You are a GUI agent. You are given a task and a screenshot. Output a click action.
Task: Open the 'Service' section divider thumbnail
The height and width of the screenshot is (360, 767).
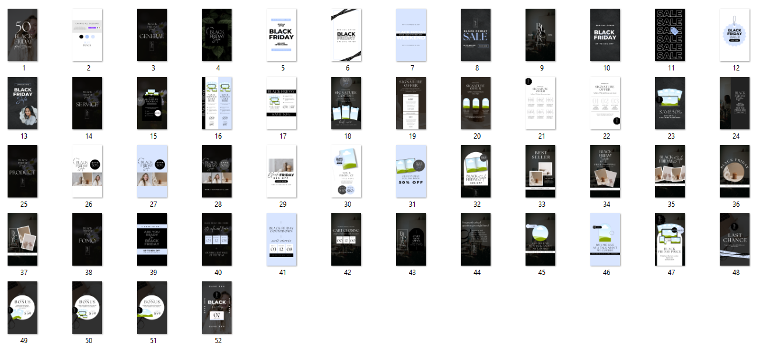point(87,103)
